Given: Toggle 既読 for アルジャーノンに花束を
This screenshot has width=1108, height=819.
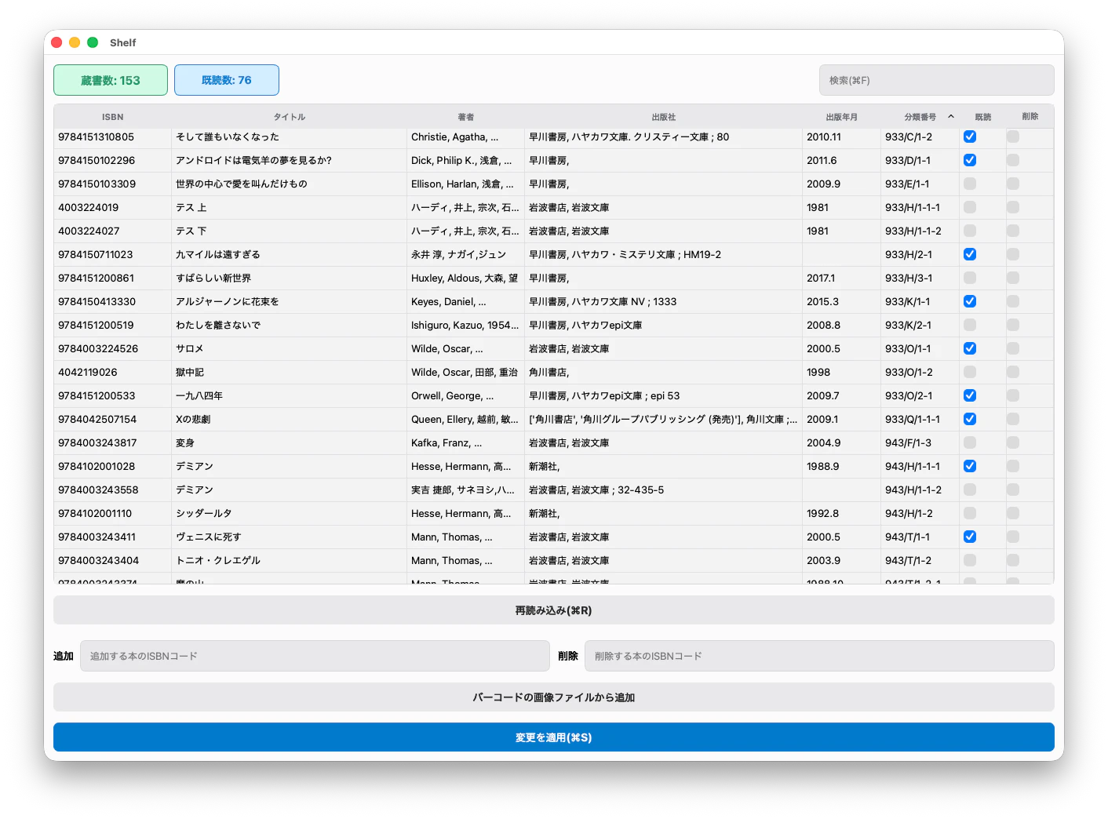Looking at the screenshot, I should coord(970,301).
